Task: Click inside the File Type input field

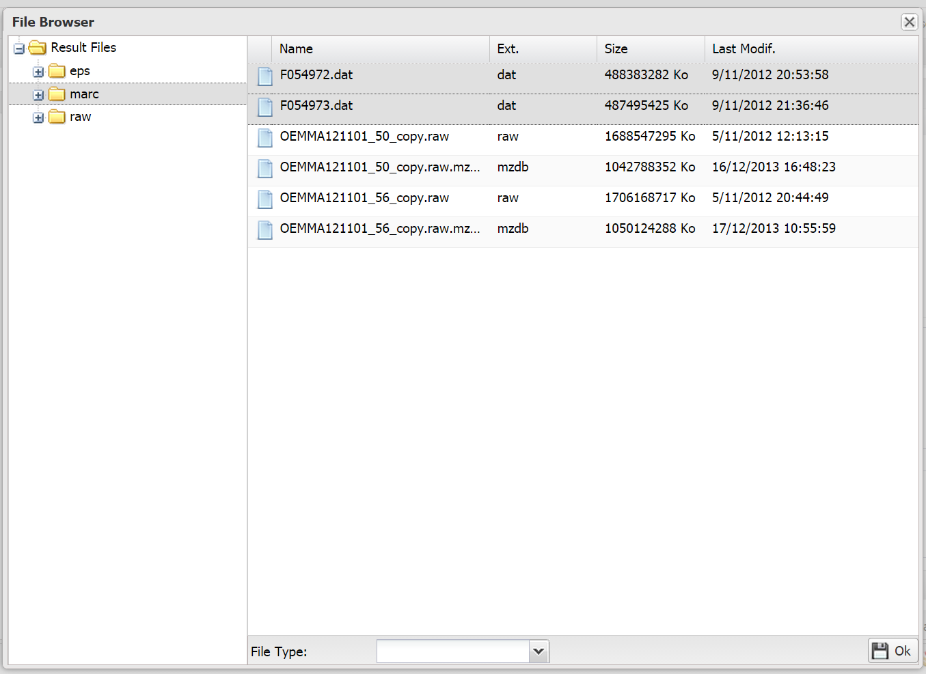Action: (x=452, y=651)
